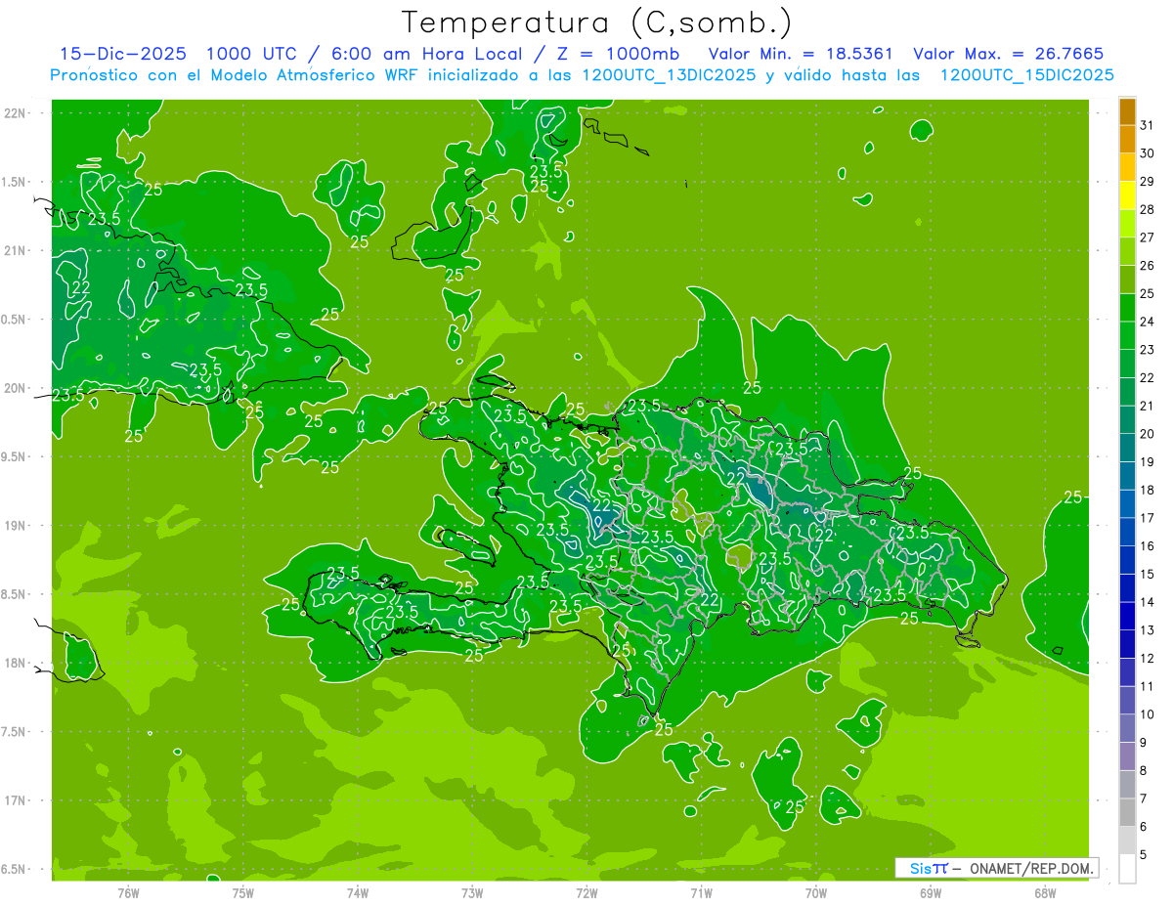The height and width of the screenshot is (906, 1173).
Task: Click the '68W' longitude axis label
Action: coord(1045,893)
